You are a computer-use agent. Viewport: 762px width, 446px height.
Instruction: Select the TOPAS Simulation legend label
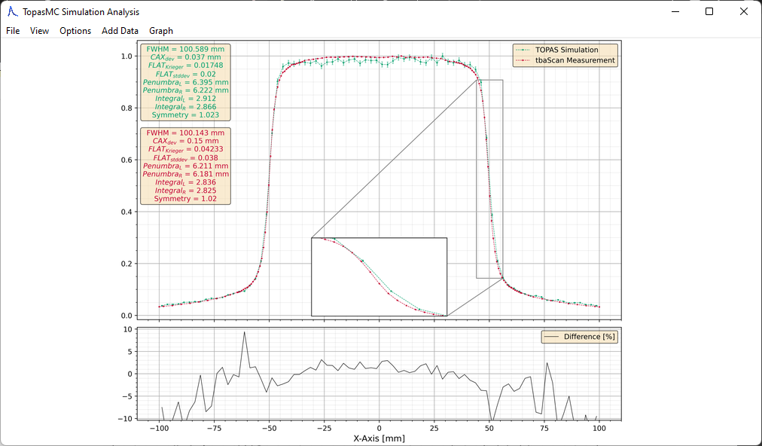coord(567,50)
